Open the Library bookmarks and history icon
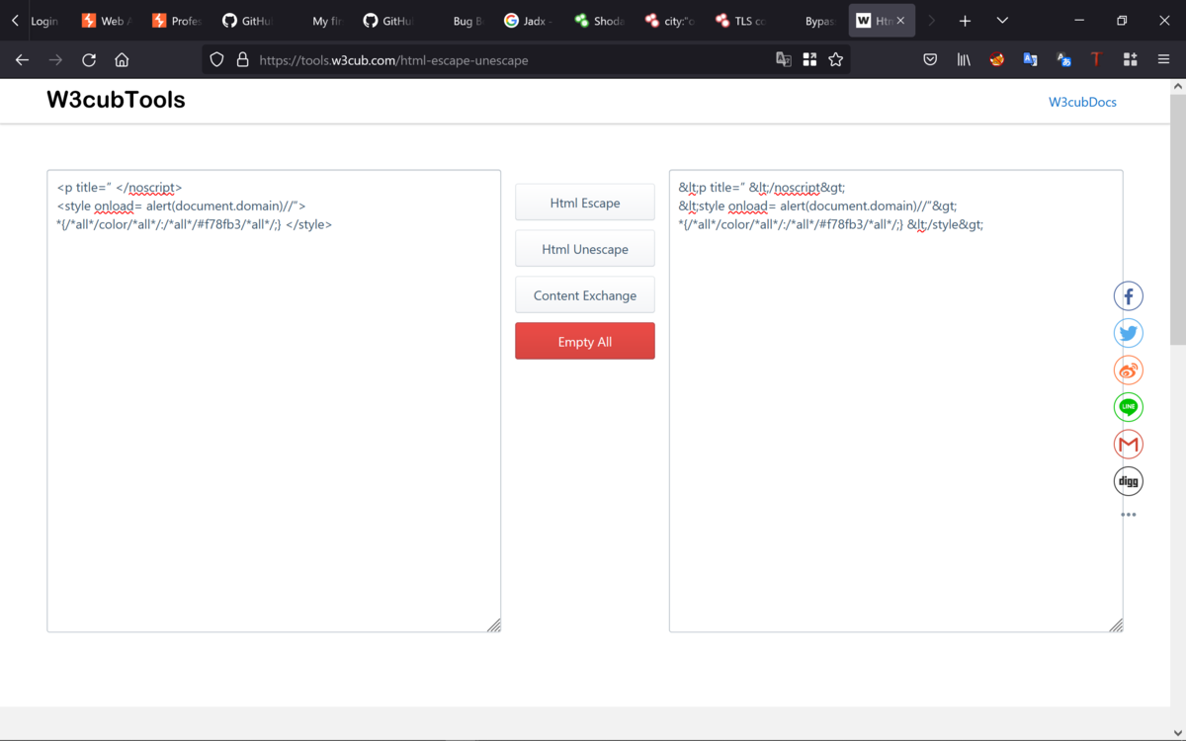The image size is (1186, 741). tap(964, 60)
